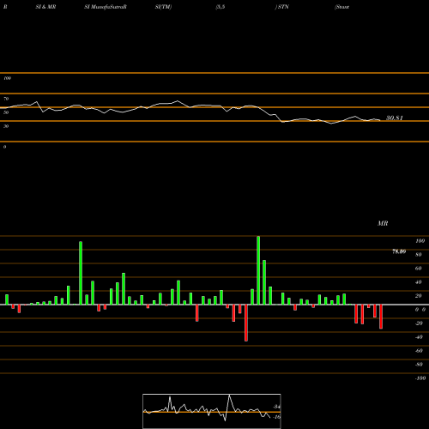Click the "(5,5" parameter text

tap(221, 7)
